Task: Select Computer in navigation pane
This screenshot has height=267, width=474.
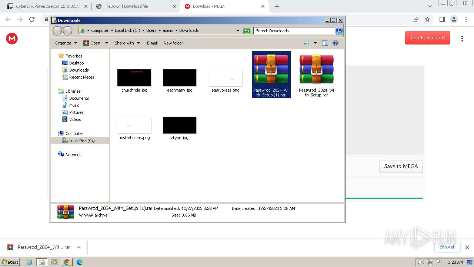Action: [74, 133]
